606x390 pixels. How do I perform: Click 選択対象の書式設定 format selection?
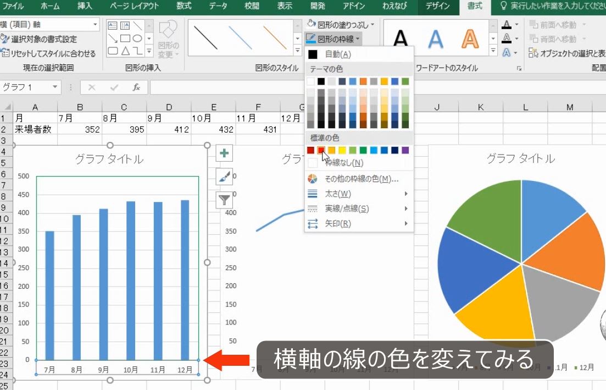[39, 39]
